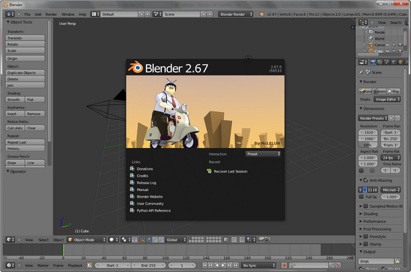Screen dimensions: 411x272
Task: Select the rotate manipulator arc icon
Action: (155, 239)
